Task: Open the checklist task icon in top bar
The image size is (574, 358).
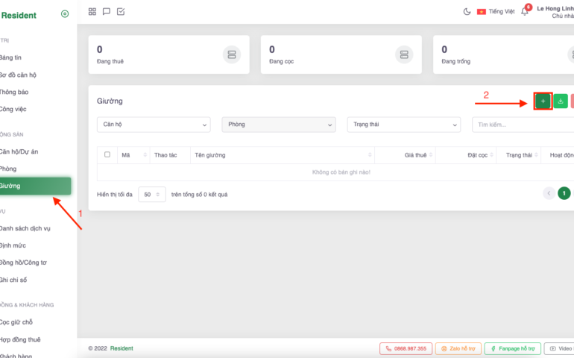Action: point(121,11)
